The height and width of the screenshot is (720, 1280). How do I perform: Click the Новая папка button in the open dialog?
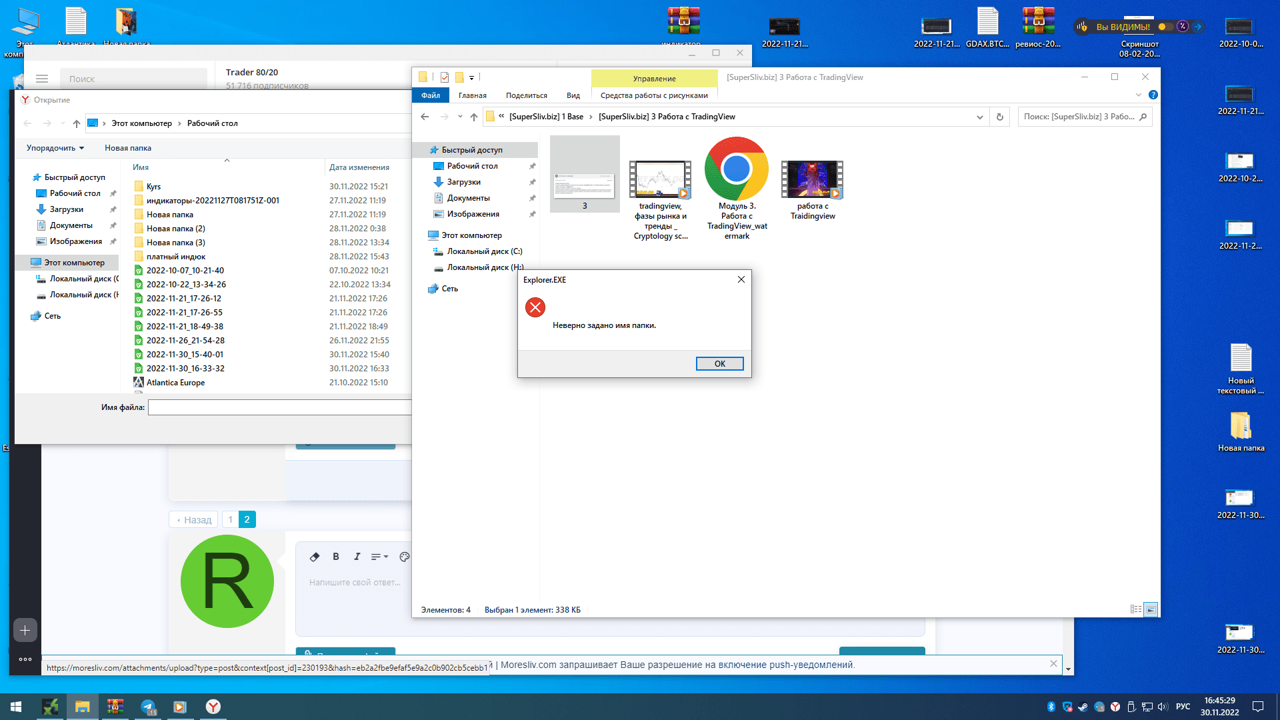[127, 148]
